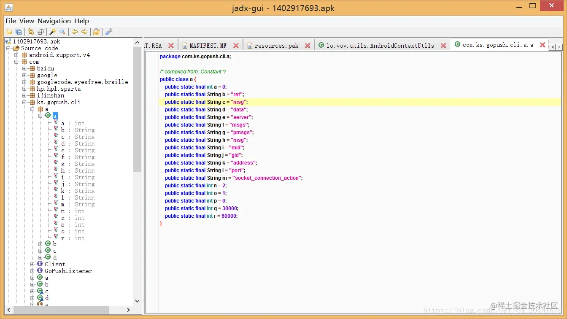The image size is (567, 319).
Task: Click the Open file toolbar icon
Action: (x=8, y=32)
